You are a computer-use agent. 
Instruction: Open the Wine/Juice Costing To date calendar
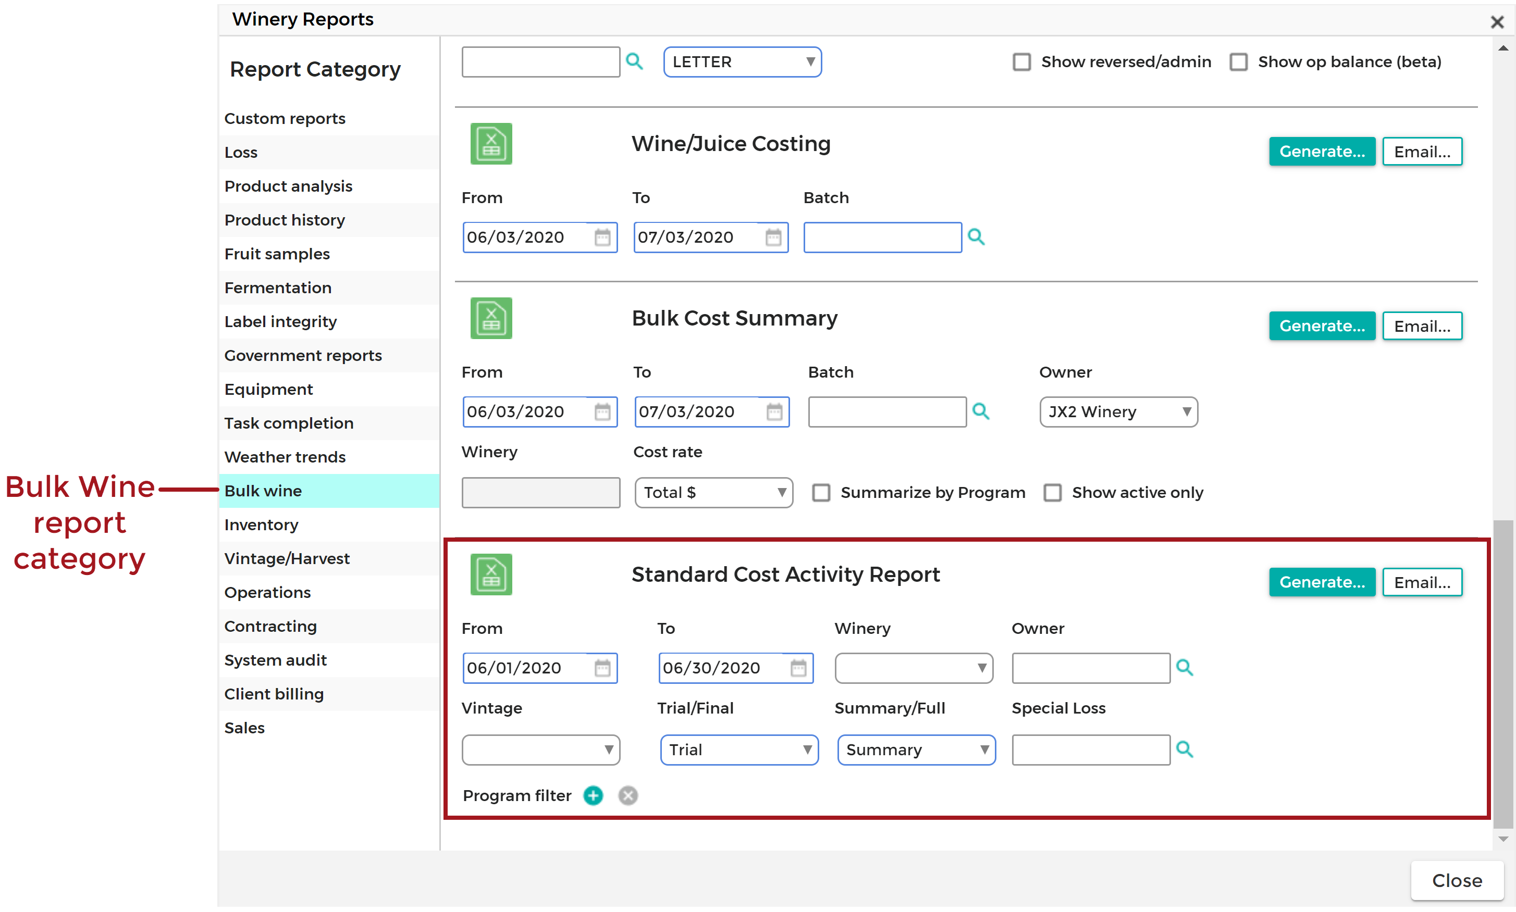[x=773, y=237]
